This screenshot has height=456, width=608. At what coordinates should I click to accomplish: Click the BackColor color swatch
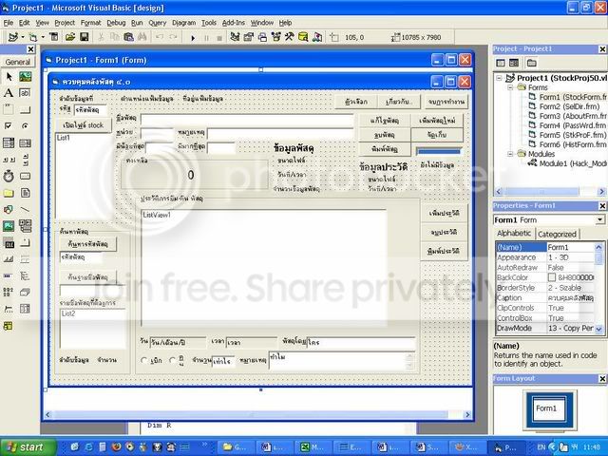pos(552,277)
